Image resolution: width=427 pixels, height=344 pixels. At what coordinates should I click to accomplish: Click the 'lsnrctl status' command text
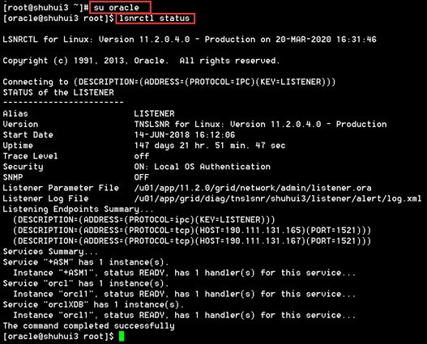[155, 19]
